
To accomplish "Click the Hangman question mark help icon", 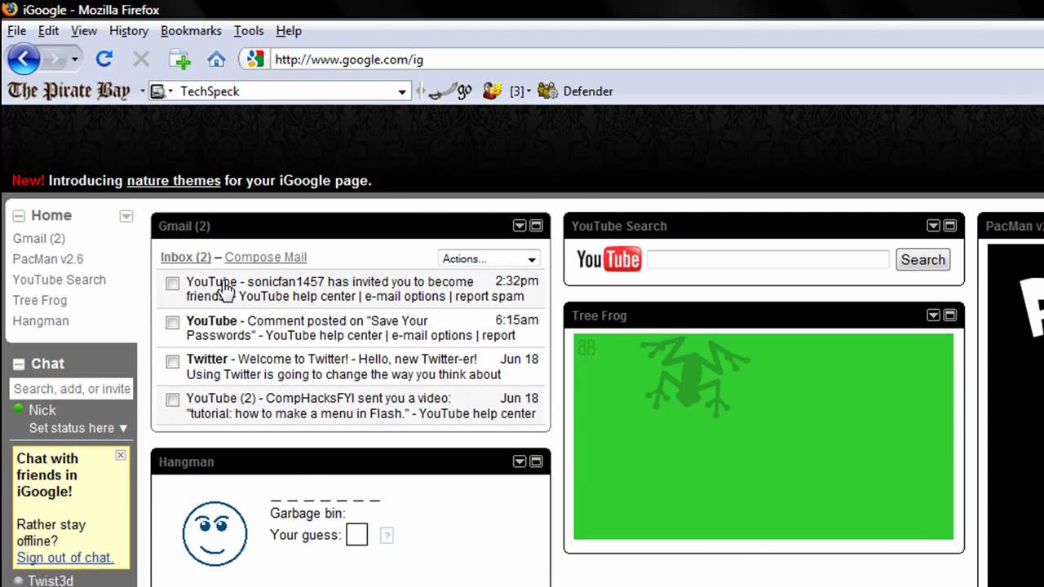I will coord(387,536).
